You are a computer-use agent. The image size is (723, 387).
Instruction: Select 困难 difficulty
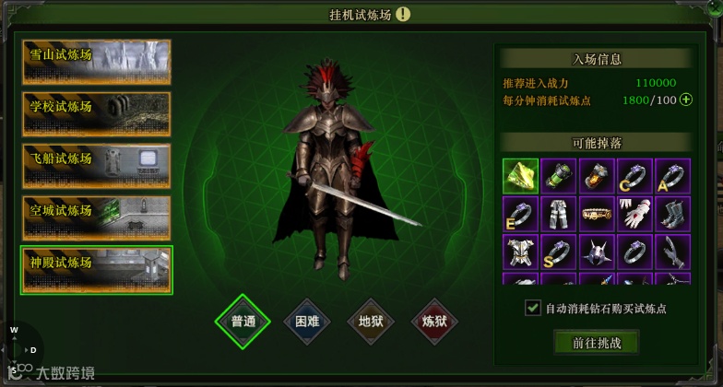307,322
